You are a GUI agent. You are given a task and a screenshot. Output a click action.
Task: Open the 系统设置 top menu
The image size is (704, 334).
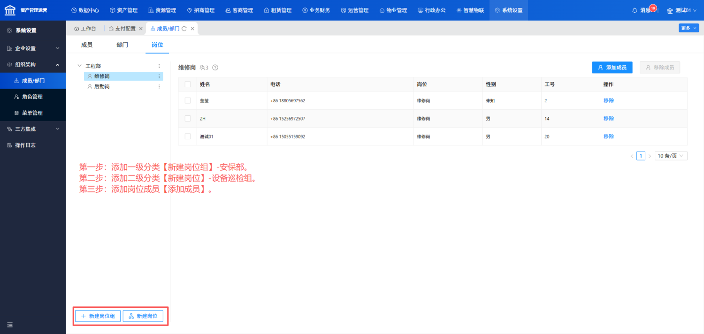[508, 10]
